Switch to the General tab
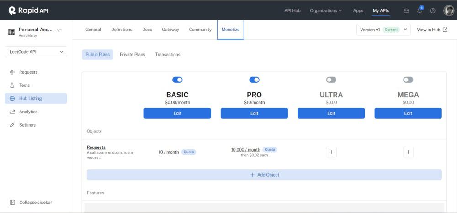Screen dimensions: 457x213 [x=93, y=30]
